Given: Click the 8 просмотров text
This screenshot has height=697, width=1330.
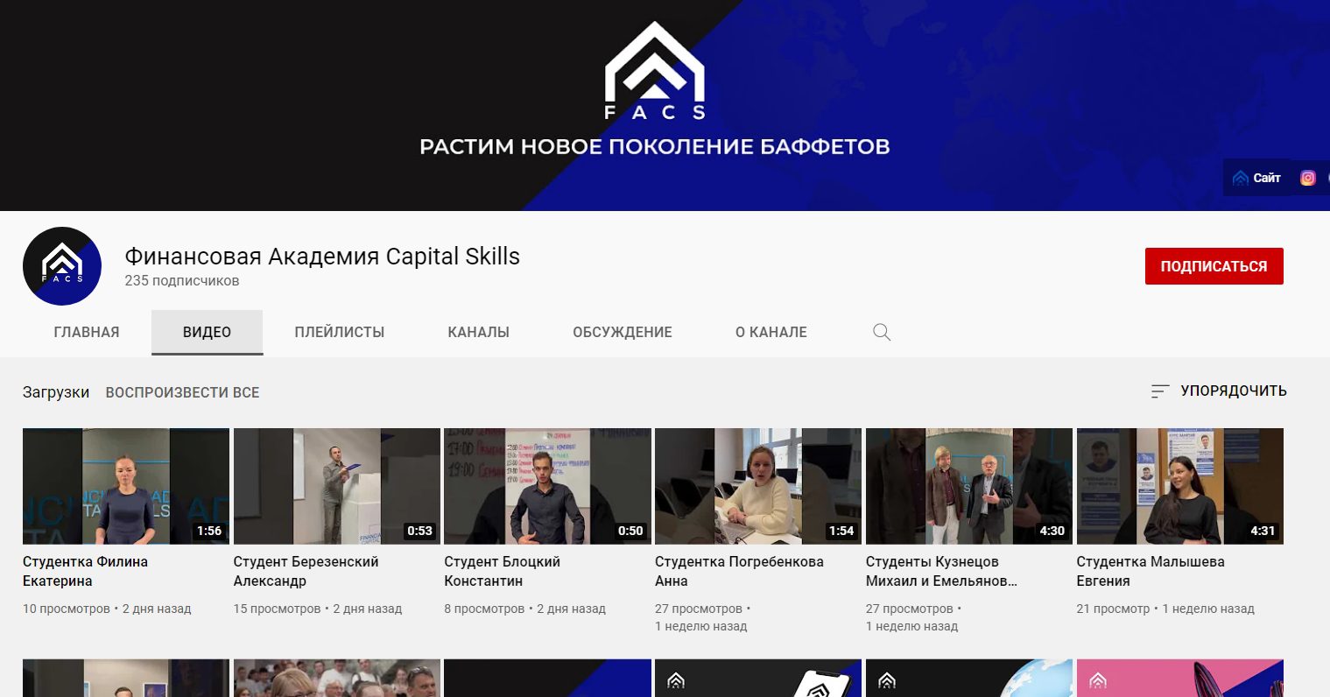Looking at the screenshot, I should click(484, 609).
